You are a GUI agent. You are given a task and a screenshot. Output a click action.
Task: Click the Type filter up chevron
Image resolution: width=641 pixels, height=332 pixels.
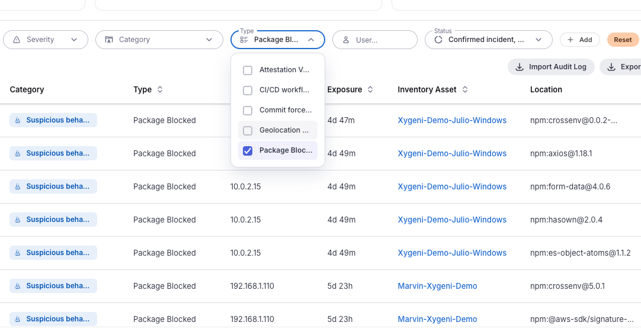310,40
